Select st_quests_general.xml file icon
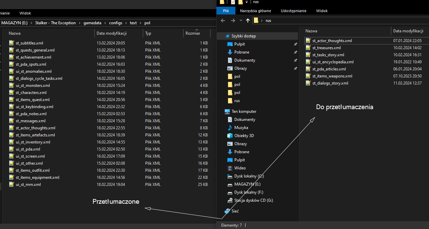This screenshot has height=229, width=429. tap(11, 50)
